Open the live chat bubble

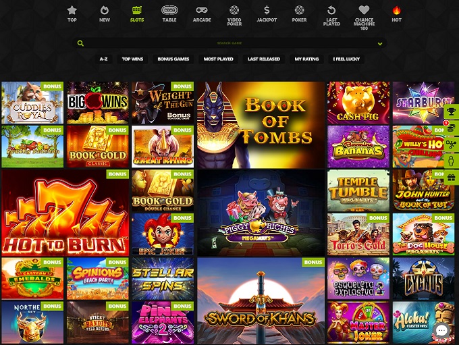pos(441,331)
